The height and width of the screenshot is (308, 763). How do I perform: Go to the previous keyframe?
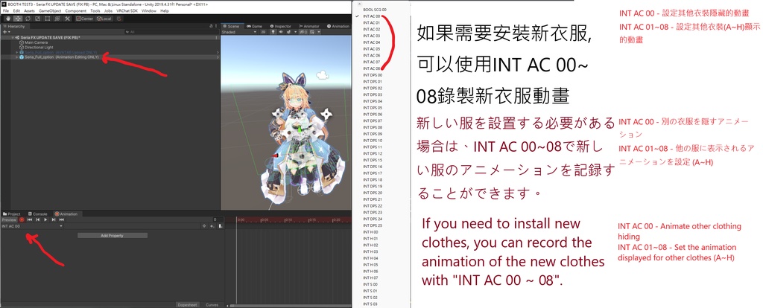coord(37,219)
